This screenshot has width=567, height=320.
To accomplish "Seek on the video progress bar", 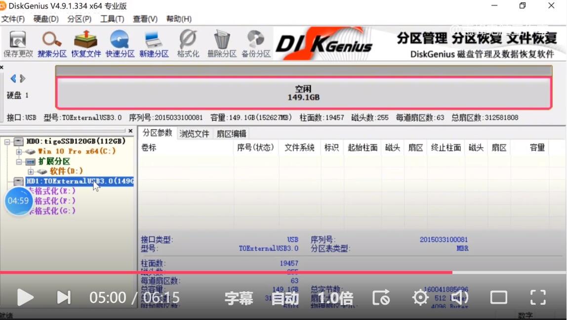I will pos(283,272).
